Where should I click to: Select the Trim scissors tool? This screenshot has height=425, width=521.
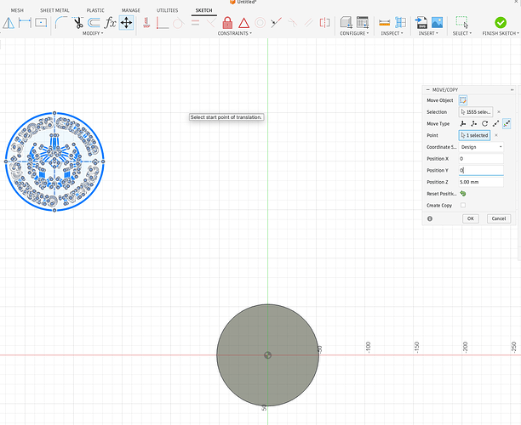click(77, 23)
